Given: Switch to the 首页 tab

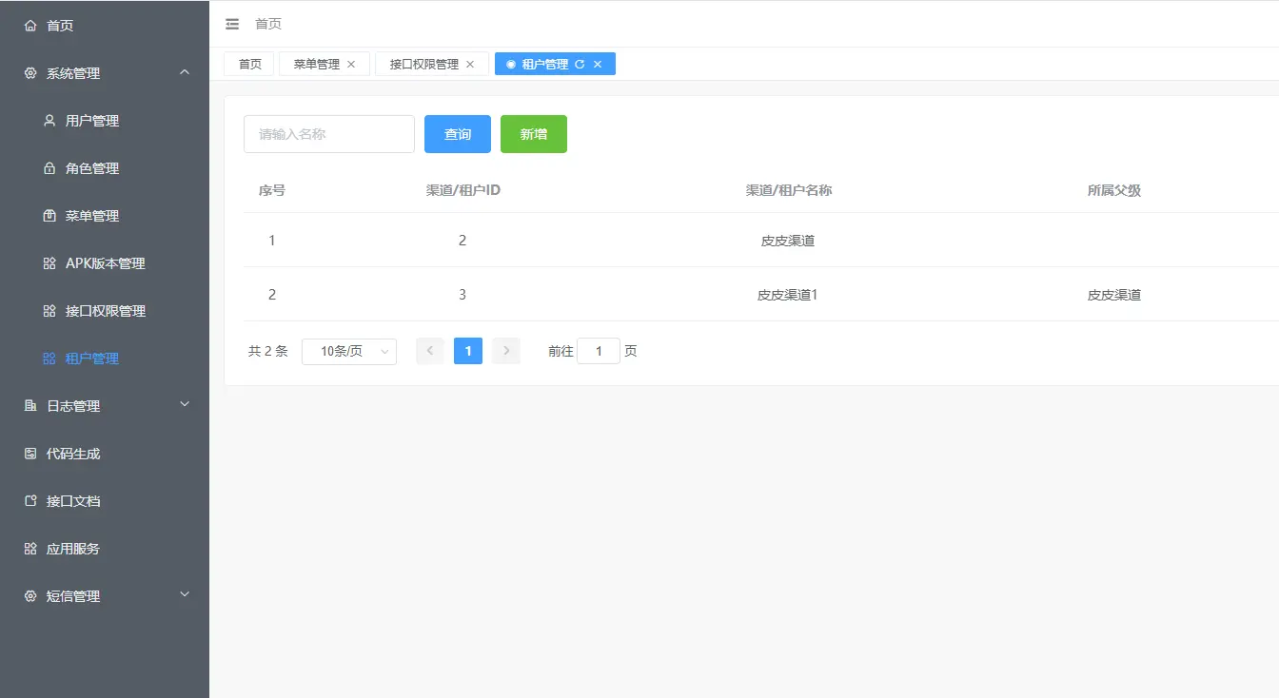Looking at the screenshot, I should click(248, 63).
